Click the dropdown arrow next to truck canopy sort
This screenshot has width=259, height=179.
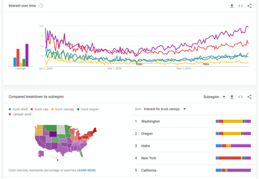coord(185,109)
